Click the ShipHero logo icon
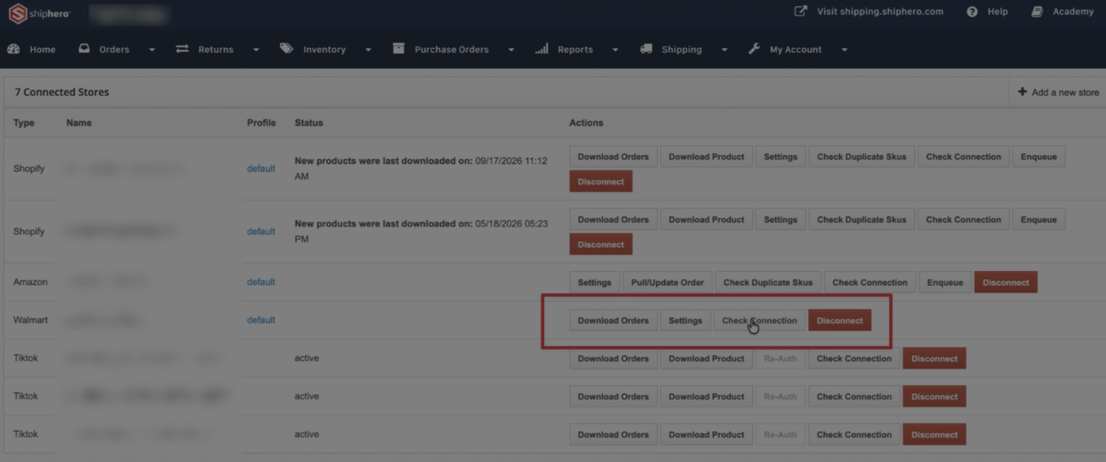Screen dimensions: 1106x462 coord(18,13)
